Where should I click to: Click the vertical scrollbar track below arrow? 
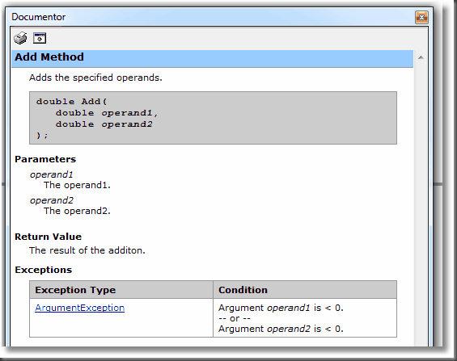point(421,204)
